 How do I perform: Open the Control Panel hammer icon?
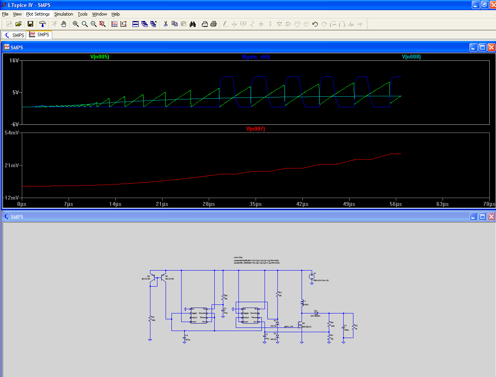coord(42,24)
